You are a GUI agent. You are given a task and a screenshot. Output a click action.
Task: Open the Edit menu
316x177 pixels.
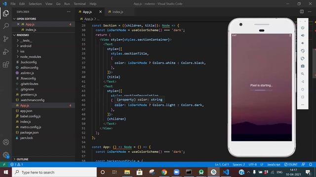[x=22, y=3]
